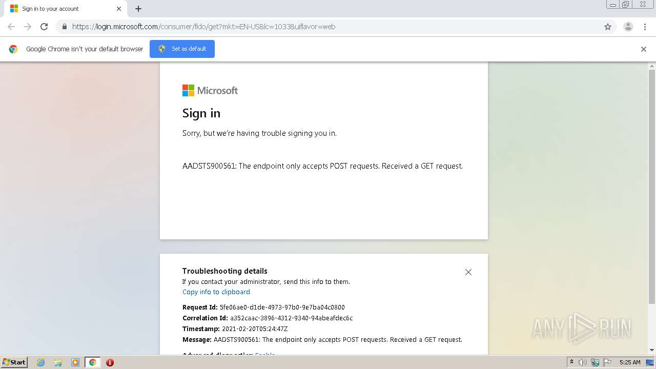Show hidden tray icons arrow
Viewport: 656px width, 369px height.
pos(571,362)
